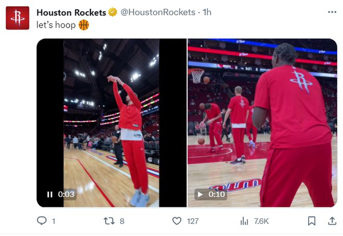Click the repost arrows icon
This screenshot has width=343, height=236.
[109, 221]
